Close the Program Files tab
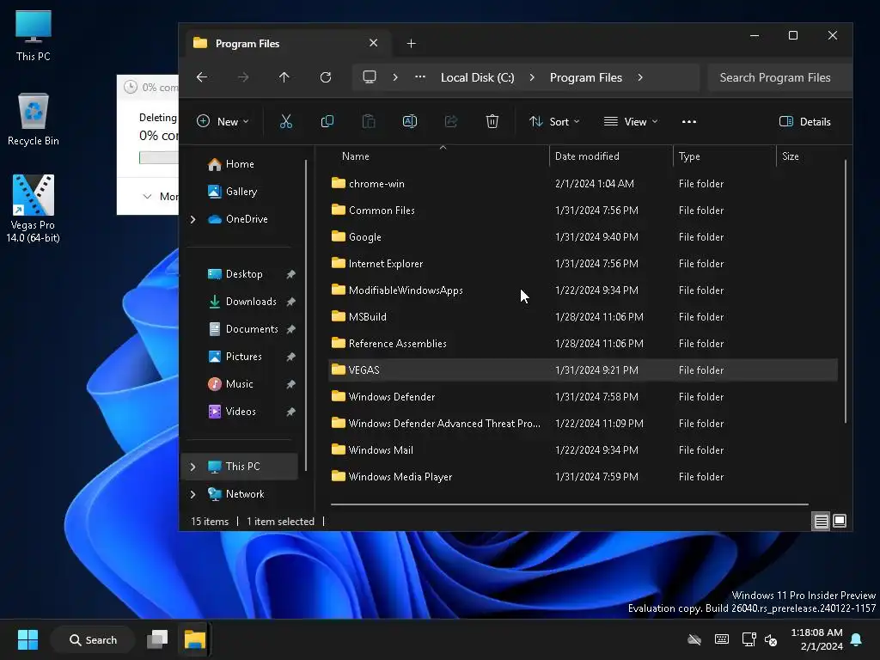The width and height of the screenshot is (880, 660). click(x=373, y=43)
